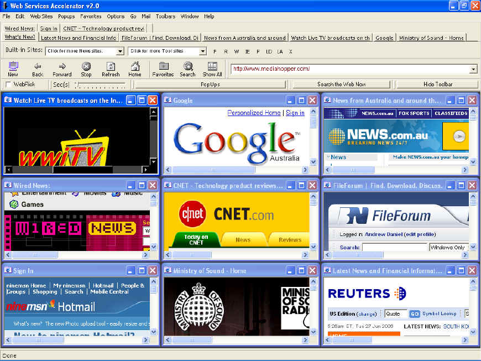The width and height of the screenshot is (481, 361).
Task: Click the News from Australia window title icon
Action: click(x=328, y=100)
